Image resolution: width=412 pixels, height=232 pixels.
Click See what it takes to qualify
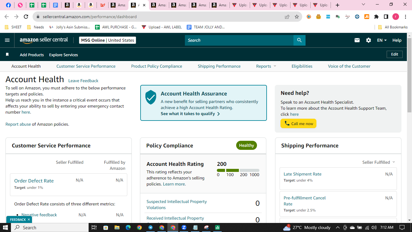pos(190,114)
